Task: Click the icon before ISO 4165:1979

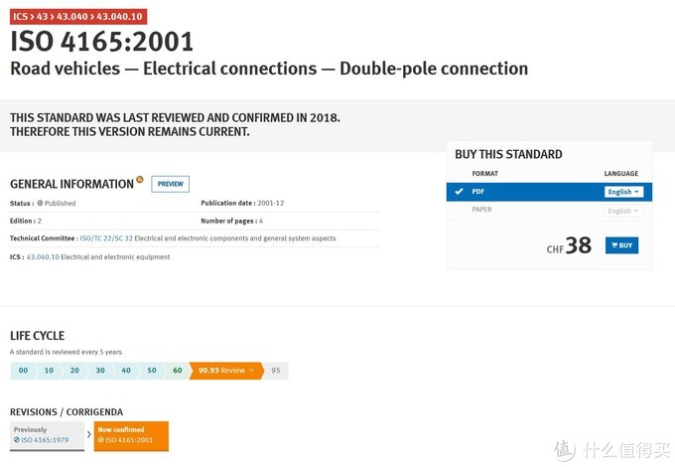Action: (17, 439)
